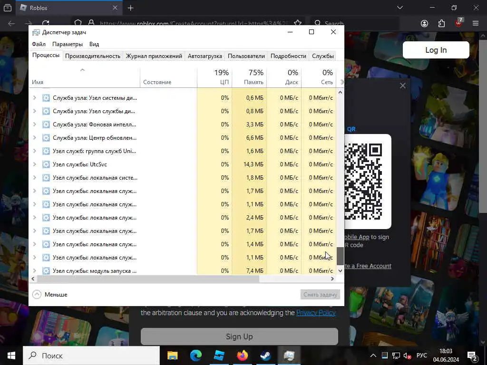This screenshot has width=487, height=365.
Task: Click the gear icon of Фоновая интелл row
Action: pyautogui.click(x=46, y=125)
